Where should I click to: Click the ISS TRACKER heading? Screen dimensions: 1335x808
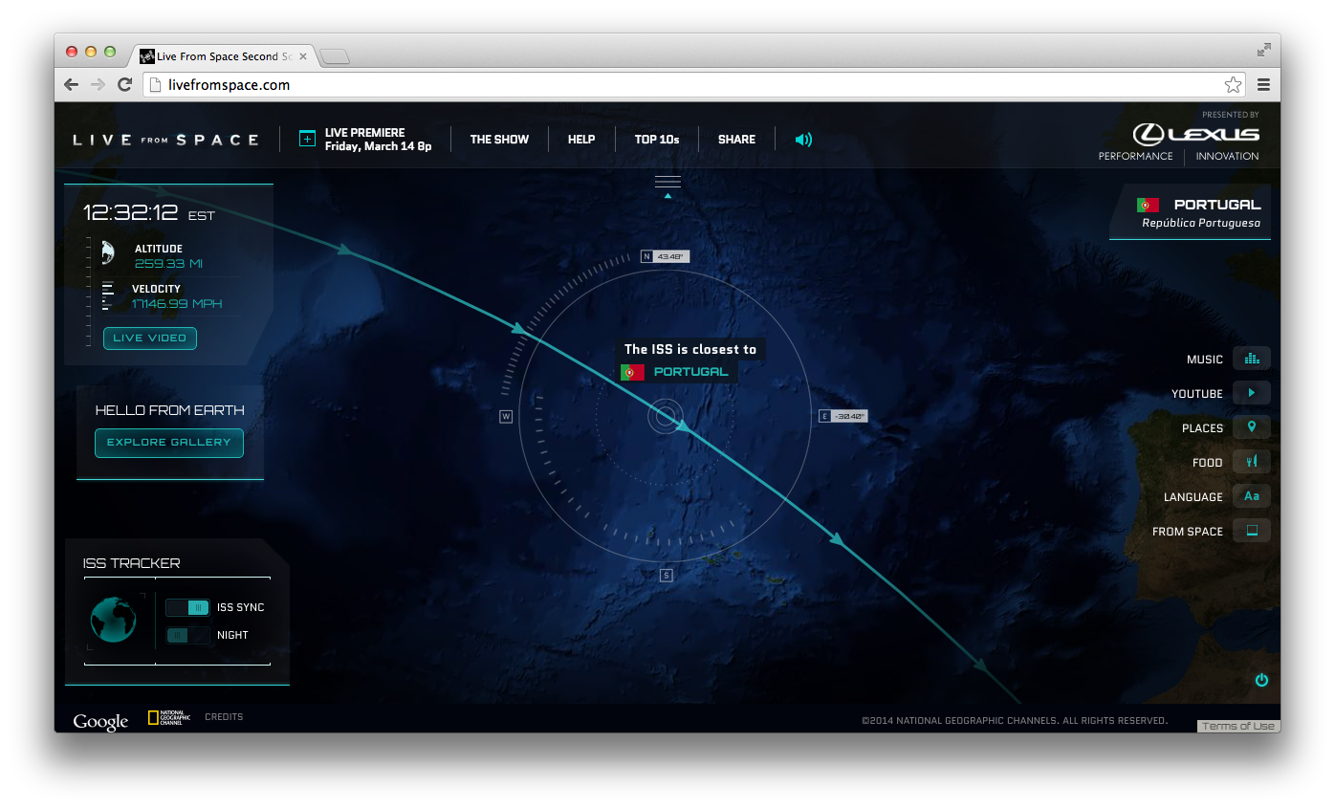pyautogui.click(x=131, y=563)
